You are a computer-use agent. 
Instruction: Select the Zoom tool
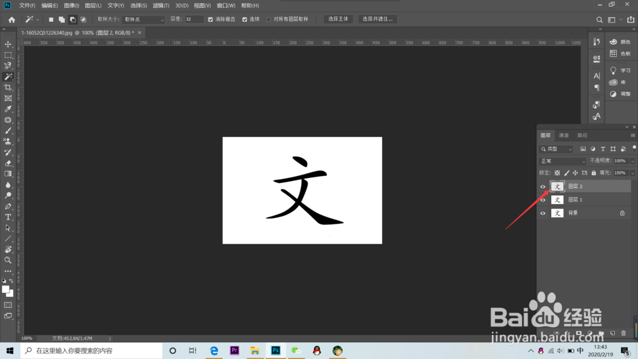[8, 260]
